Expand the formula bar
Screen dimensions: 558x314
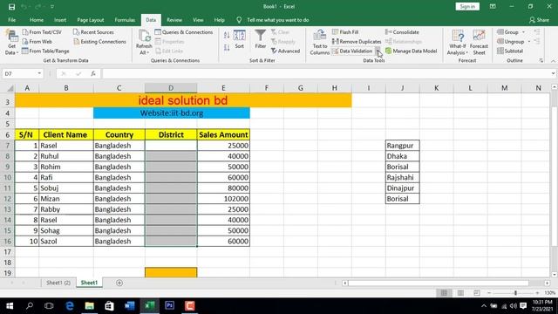pos(553,73)
